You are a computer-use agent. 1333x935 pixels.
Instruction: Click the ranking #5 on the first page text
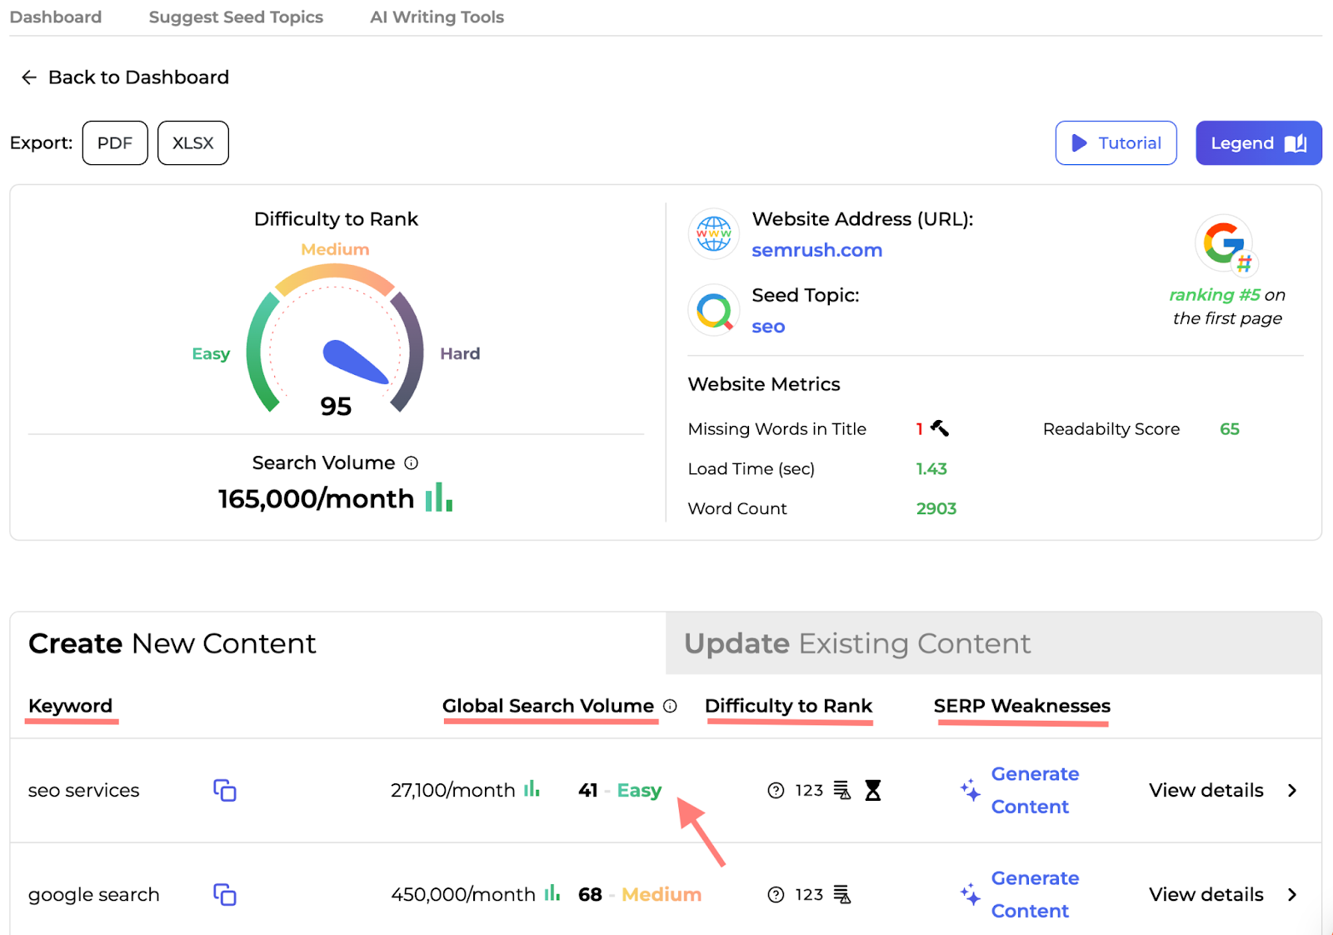[1227, 307]
